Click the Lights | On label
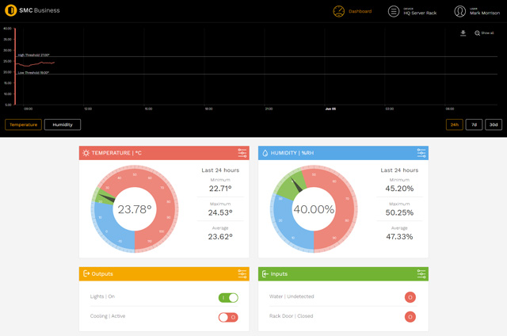 click(x=102, y=296)
